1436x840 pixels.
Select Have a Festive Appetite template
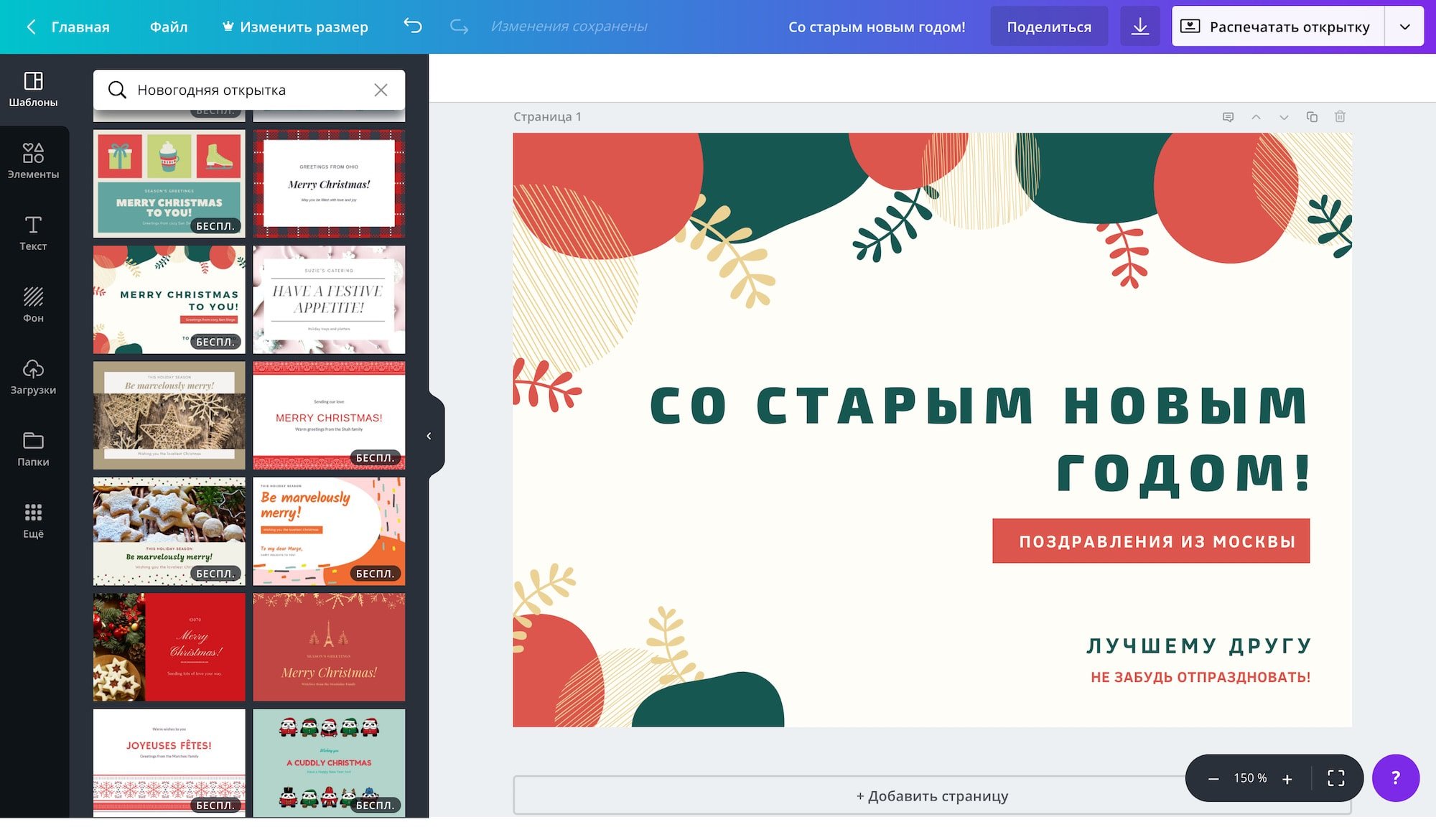329,299
